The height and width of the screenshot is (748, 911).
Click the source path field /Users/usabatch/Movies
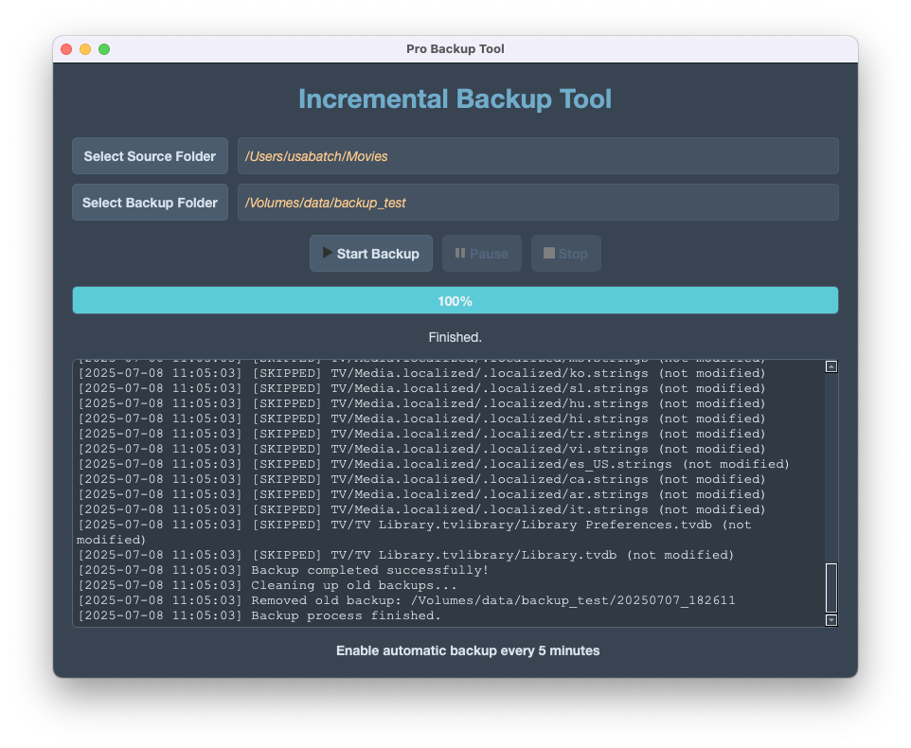click(538, 155)
